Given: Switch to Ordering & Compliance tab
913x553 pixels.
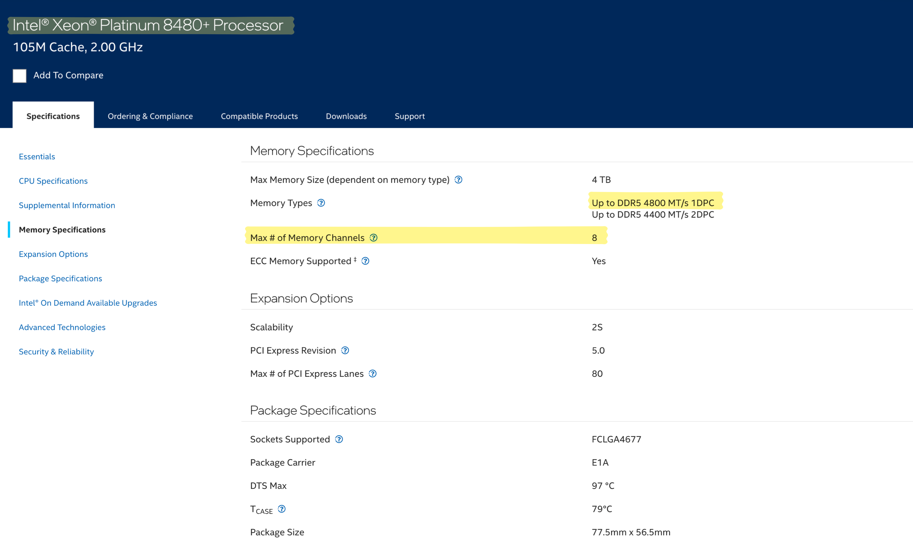Looking at the screenshot, I should click(150, 116).
